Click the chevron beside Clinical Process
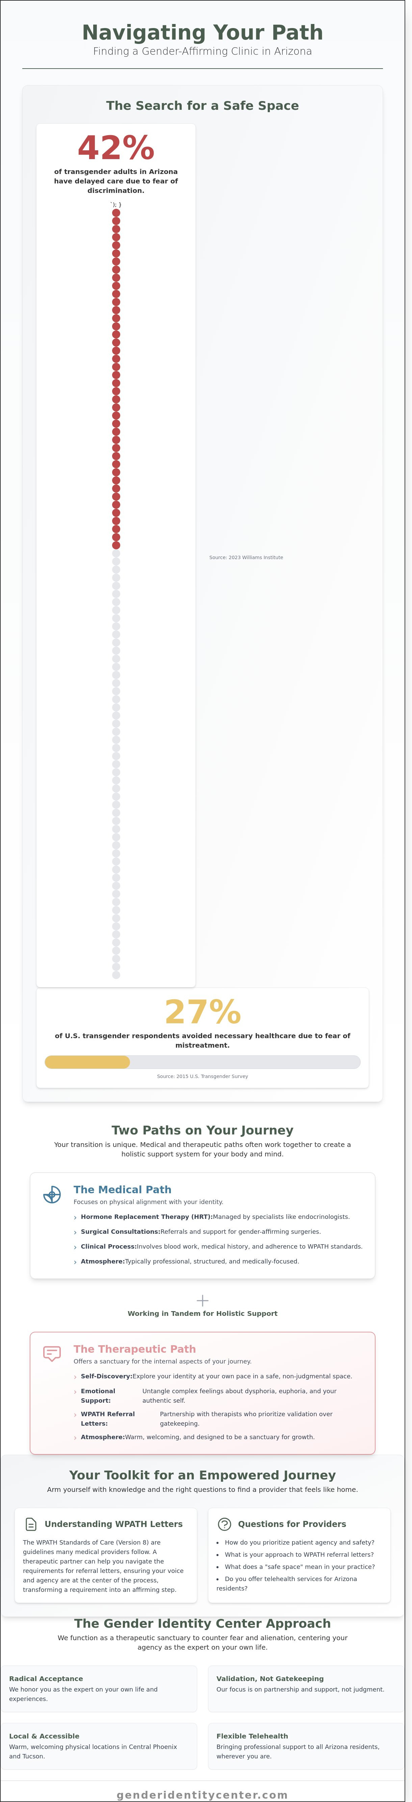Screen dimensions: 412x1802 coord(76,1247)
